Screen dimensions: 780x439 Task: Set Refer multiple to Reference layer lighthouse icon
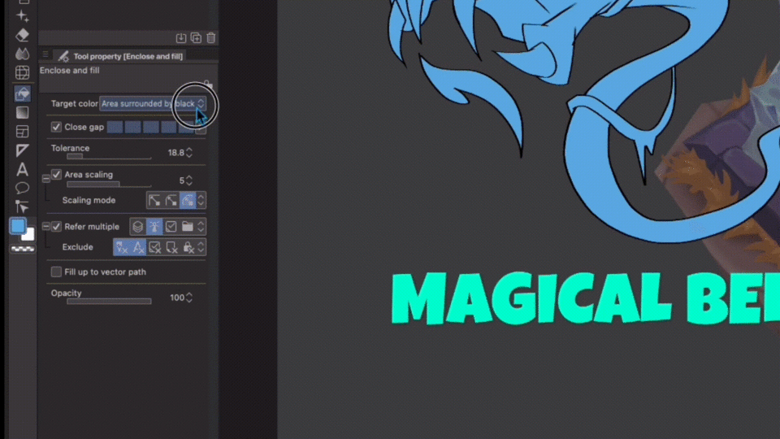point(154,227)
